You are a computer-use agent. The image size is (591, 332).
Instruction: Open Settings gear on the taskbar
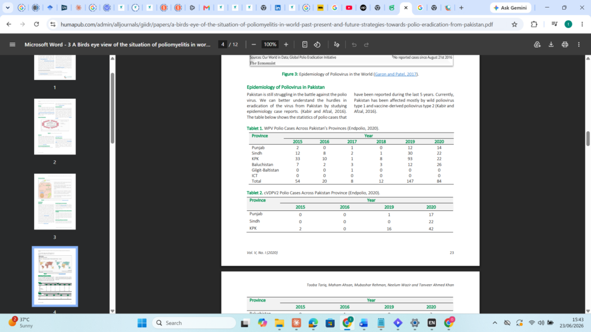pyautogui.click(x=415, y=323)
